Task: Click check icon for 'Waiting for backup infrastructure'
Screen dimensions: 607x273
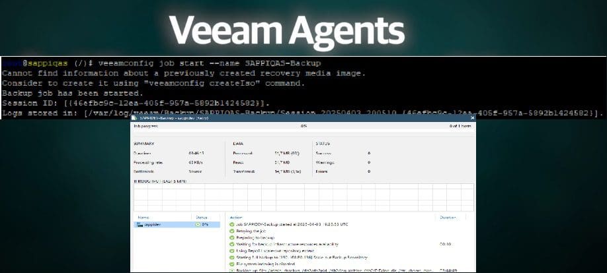Action: (x=231, y=243)
